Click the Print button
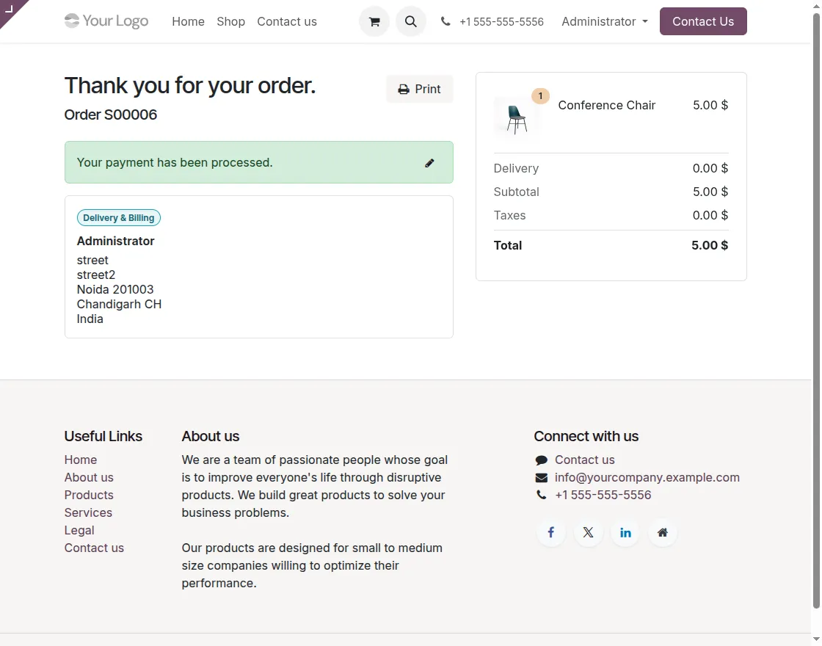822x646 pixels. 419,89
